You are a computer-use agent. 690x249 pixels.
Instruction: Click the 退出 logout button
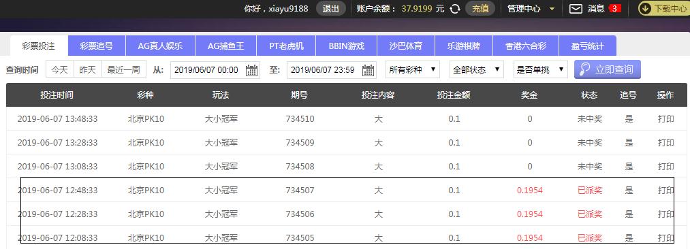pyautogui.click(x=331, y=9)
